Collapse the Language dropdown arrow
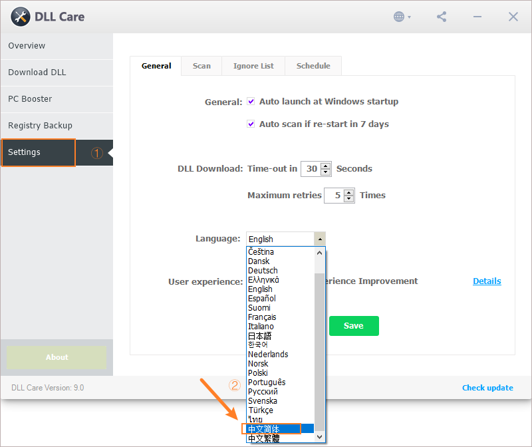Viewport: 532px width, 447px height. click(x=320, y=239)
